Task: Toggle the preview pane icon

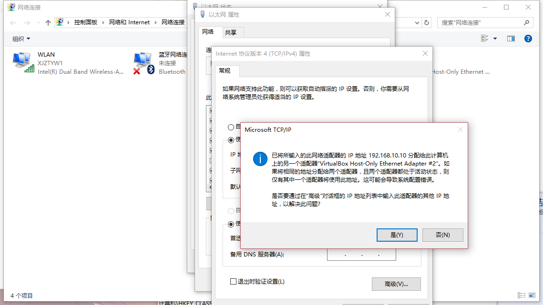Action: (x=511, y=39)
